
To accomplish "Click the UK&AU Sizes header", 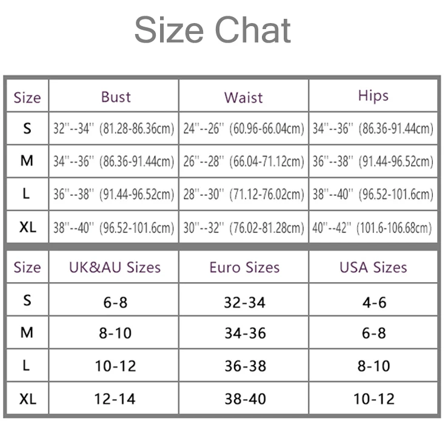I will click(x=115, y=268).
